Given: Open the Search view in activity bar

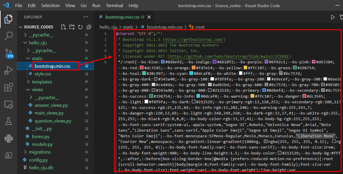Looking at the screenshot, I should [8, 36].
